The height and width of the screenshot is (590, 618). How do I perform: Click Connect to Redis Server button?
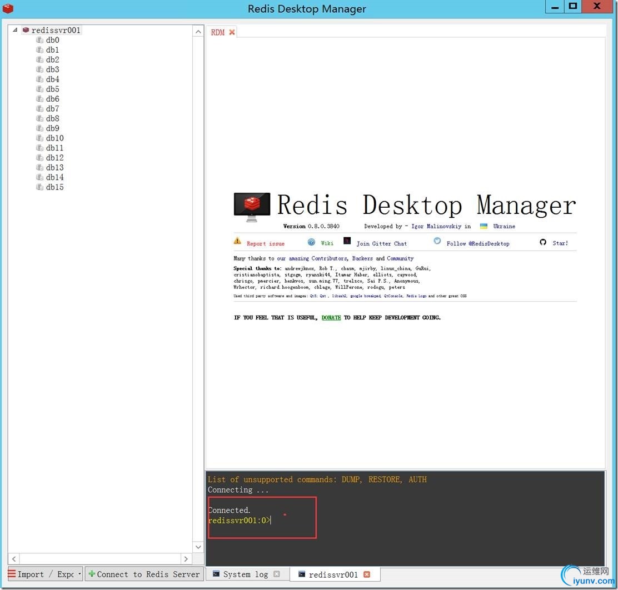tap(144, 574)
